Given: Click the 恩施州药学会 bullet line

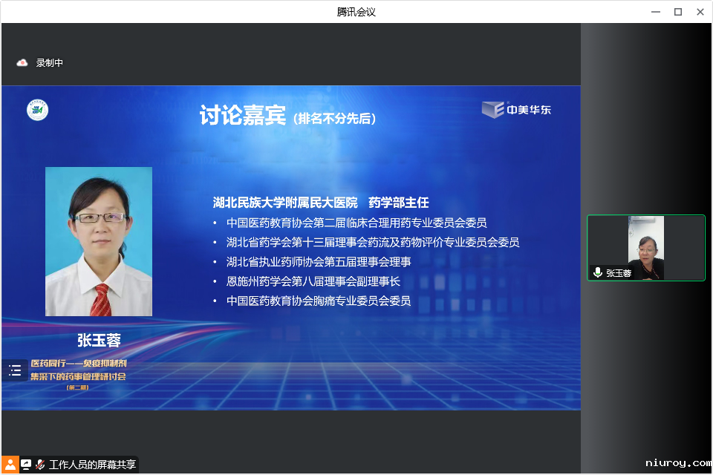Looking at the screenshot, I should (x=313, y=281).
